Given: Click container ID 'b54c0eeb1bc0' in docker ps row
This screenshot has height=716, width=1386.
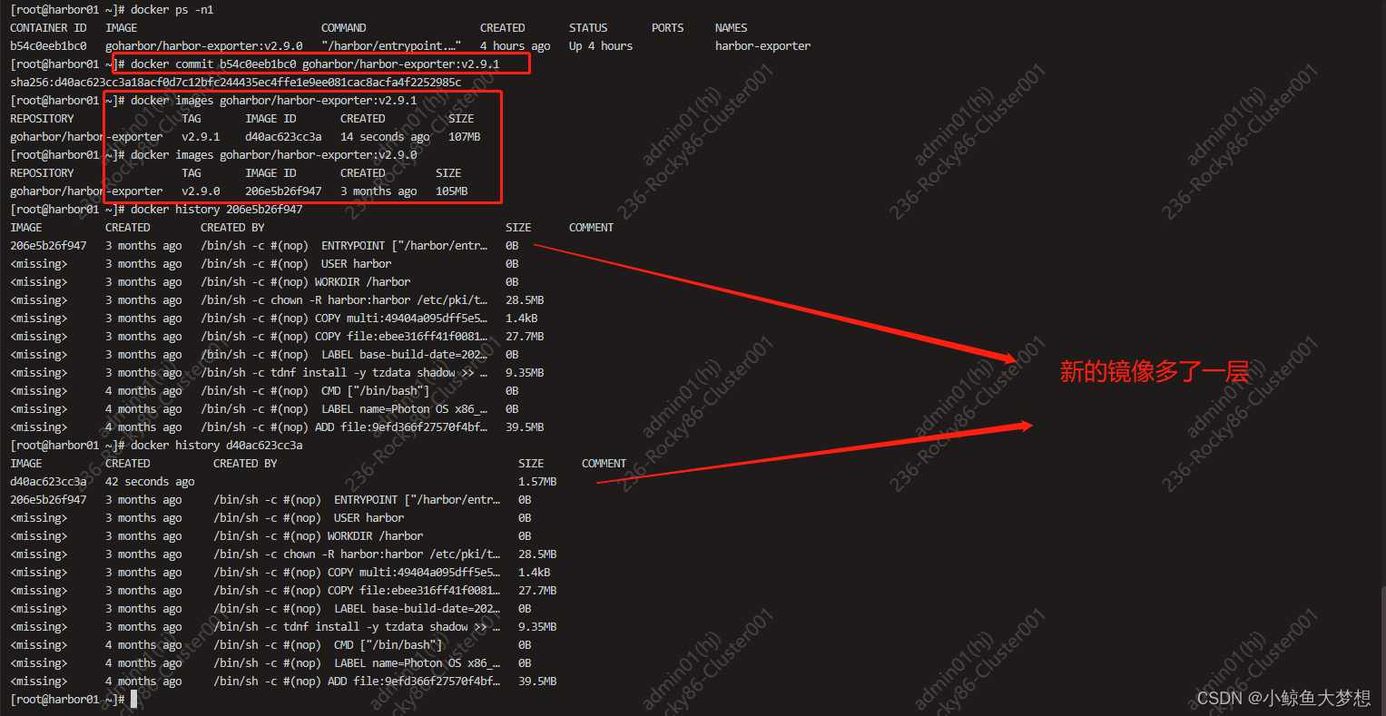Looking at the screenshot, I should [48, 46].
